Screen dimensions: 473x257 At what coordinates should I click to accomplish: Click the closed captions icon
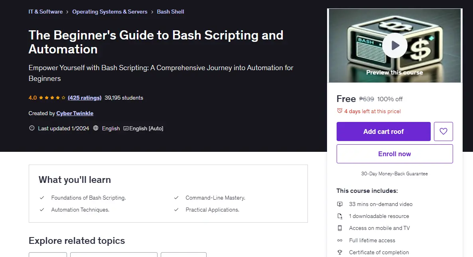126,128
